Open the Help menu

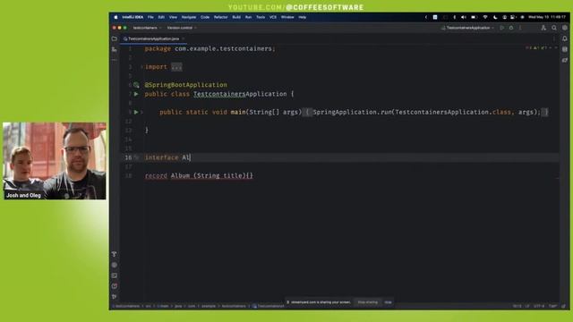click(x=303, y=17)
